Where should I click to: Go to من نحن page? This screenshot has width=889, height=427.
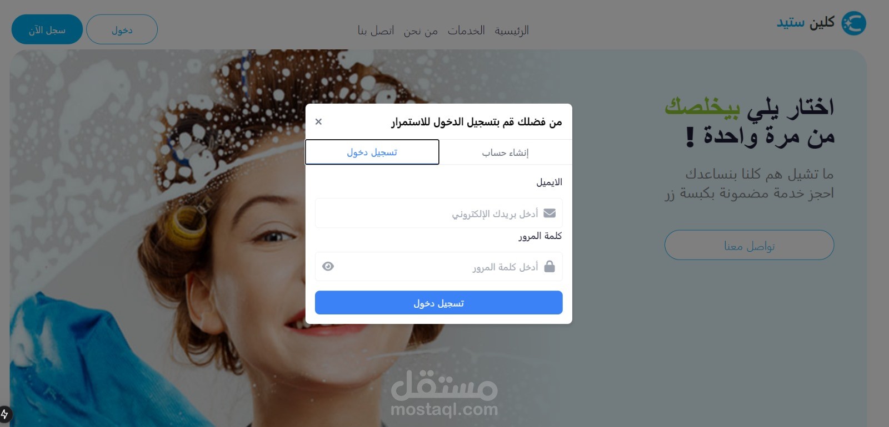click(421, 30)
